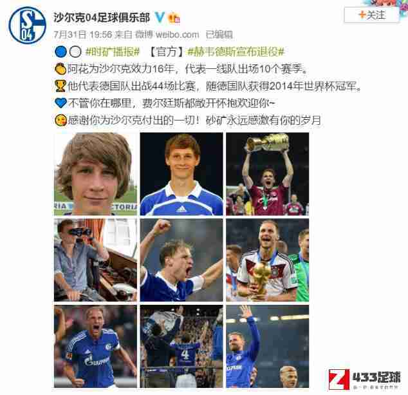Click the blue verified V badge
Screen dimensions: 408x395
159,17
